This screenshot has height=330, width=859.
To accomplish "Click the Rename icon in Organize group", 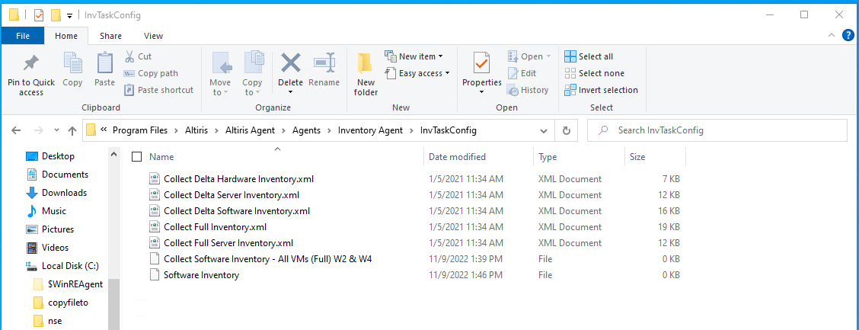I will coord(324,63).
